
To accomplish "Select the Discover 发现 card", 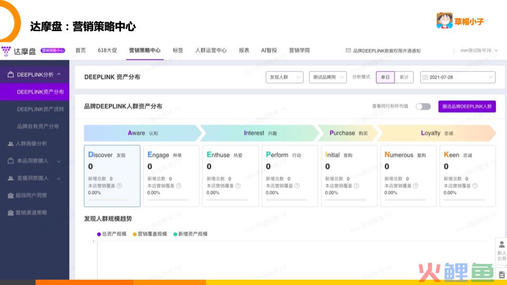I will point(112,176).
